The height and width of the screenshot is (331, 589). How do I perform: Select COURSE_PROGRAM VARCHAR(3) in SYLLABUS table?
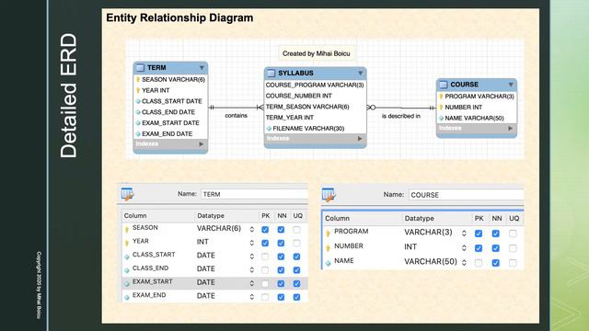pyautogui.click(x=315, y=86)
